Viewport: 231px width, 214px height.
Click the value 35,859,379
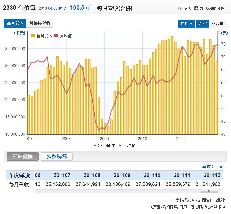click(178, 184)
